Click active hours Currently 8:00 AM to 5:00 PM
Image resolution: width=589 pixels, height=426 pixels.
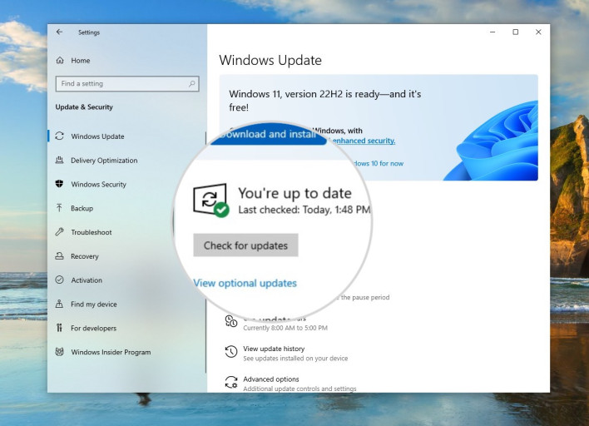pyautogui.click(x=285, y=328)
